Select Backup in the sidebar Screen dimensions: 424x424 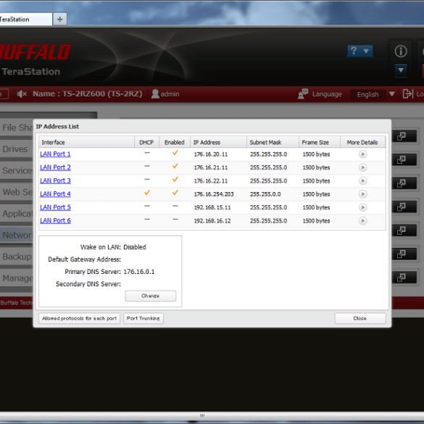(x=16, y=257)
